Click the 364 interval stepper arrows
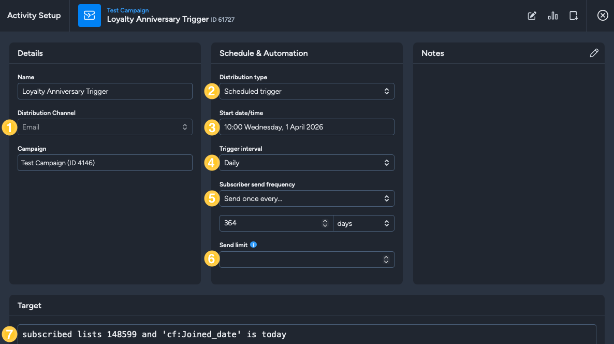Image resolution: width=614 pixels, height=344 pixels. (x=325, y=223)
